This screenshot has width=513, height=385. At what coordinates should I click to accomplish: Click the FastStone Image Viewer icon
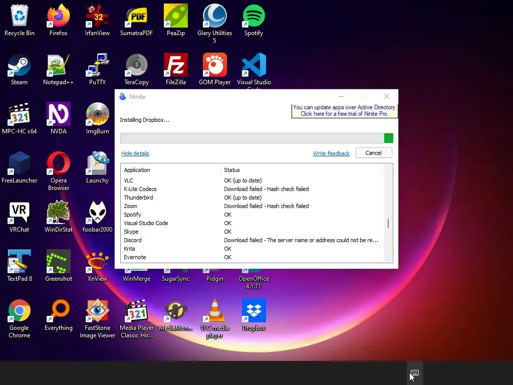(97, 310)
